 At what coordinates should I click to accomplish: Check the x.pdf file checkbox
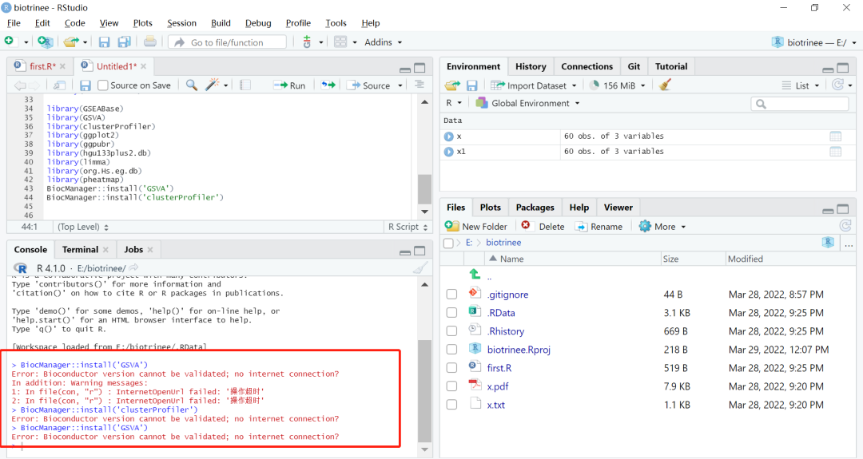[x=451, y=386]
